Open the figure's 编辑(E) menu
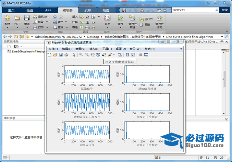The width and height of the screenshot is (232, 162). 67,49
